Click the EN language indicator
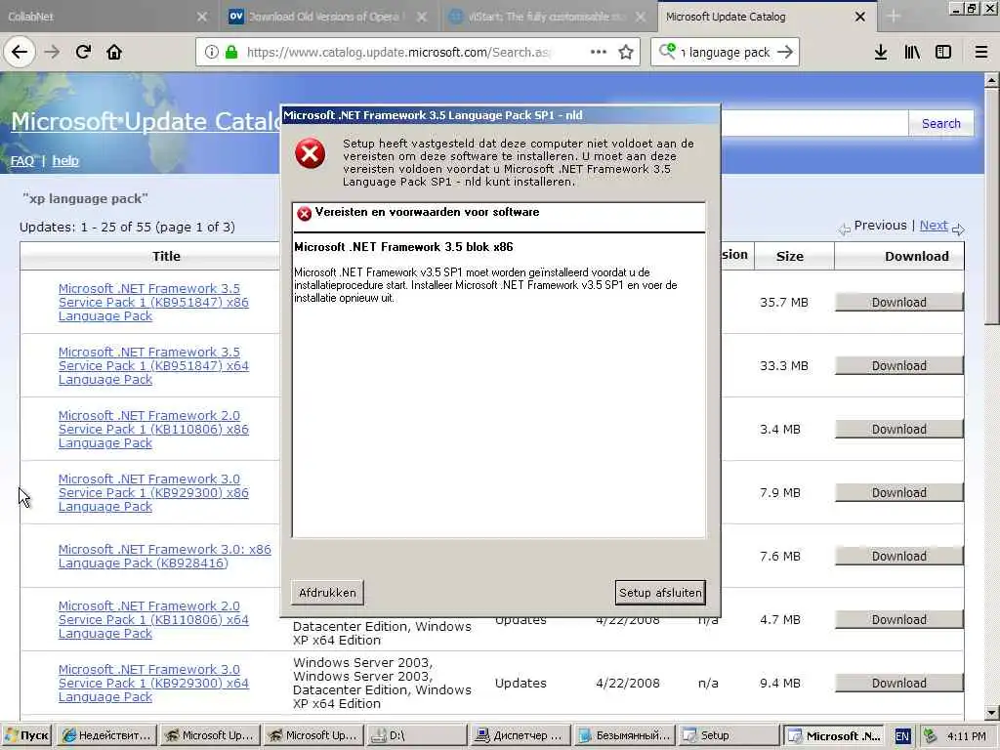The image size is (1000, 750). (901, 736)
